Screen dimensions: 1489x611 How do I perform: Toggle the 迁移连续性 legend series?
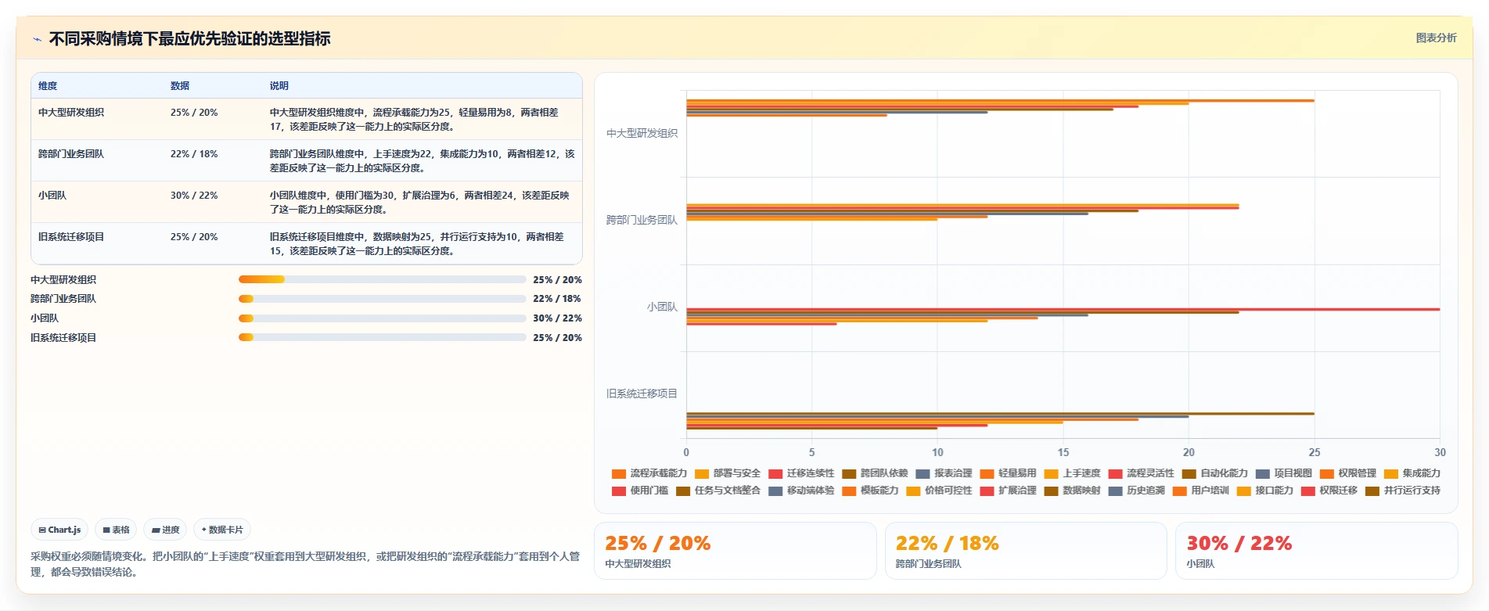(801, 473)
